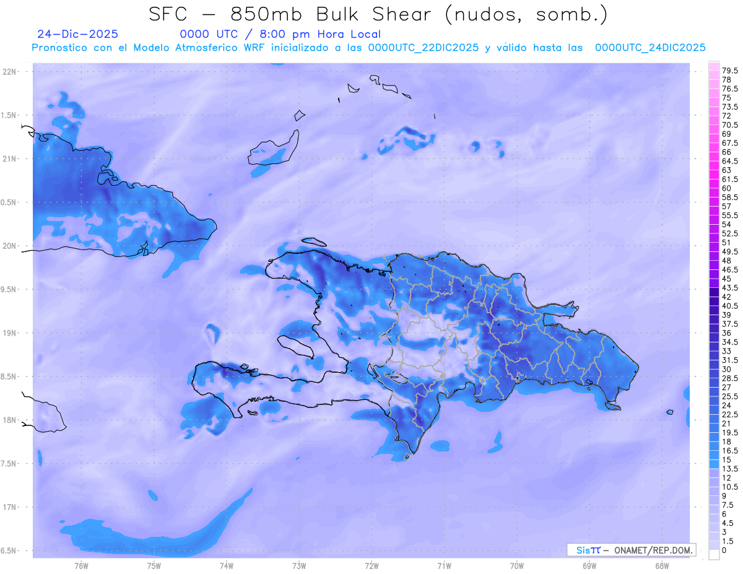Click the "28.5" color scale value
The image size is (743, 574).
[x=730, y=378]
